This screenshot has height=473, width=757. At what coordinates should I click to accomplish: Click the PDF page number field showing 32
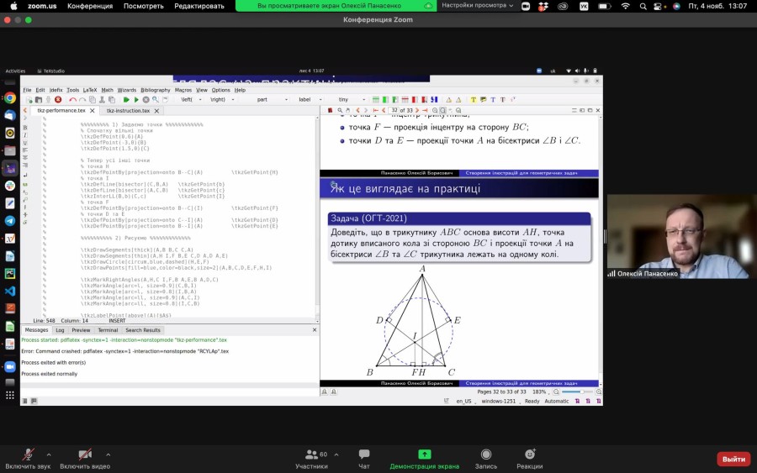pos(394,110)
